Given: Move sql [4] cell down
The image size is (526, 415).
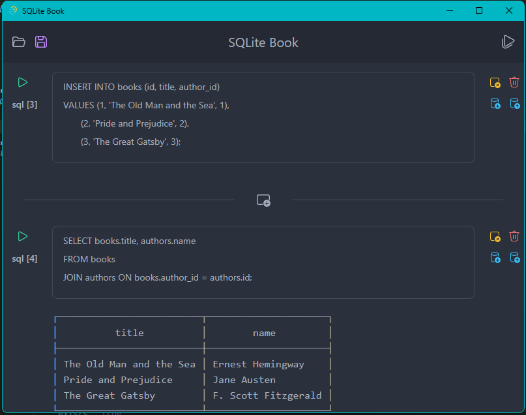Looking at the screenshot, I should [495, 258].
